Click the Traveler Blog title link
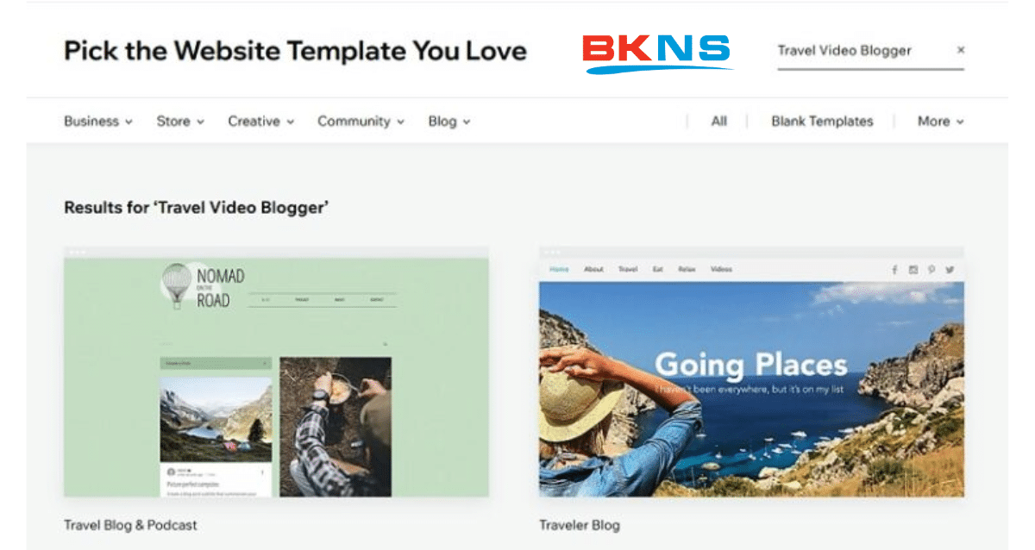The height and width of the screenshot is (550, 1035). click(x=580, y=525)
